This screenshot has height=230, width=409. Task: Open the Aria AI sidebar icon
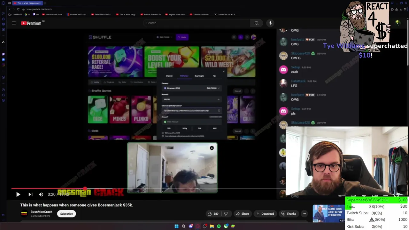pos(3,42)
